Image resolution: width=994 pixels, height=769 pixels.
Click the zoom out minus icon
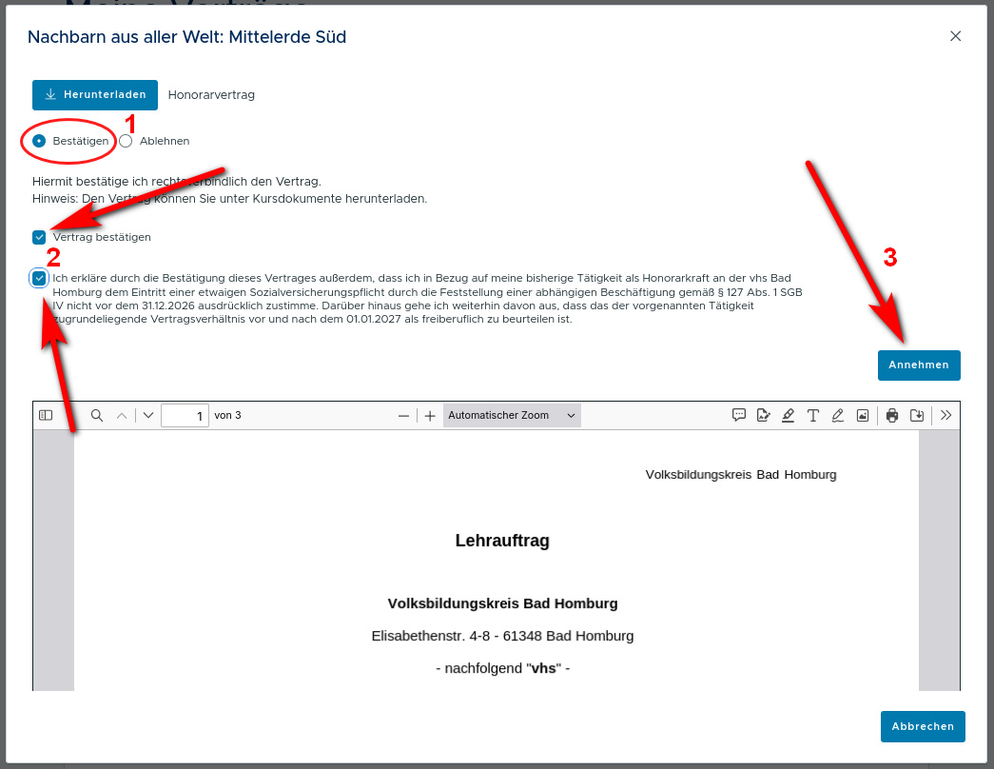point(403,416)
